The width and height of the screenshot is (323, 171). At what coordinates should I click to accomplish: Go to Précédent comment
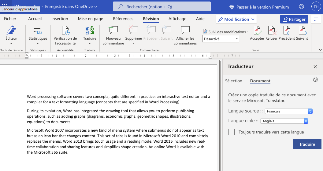click(151, 33)
